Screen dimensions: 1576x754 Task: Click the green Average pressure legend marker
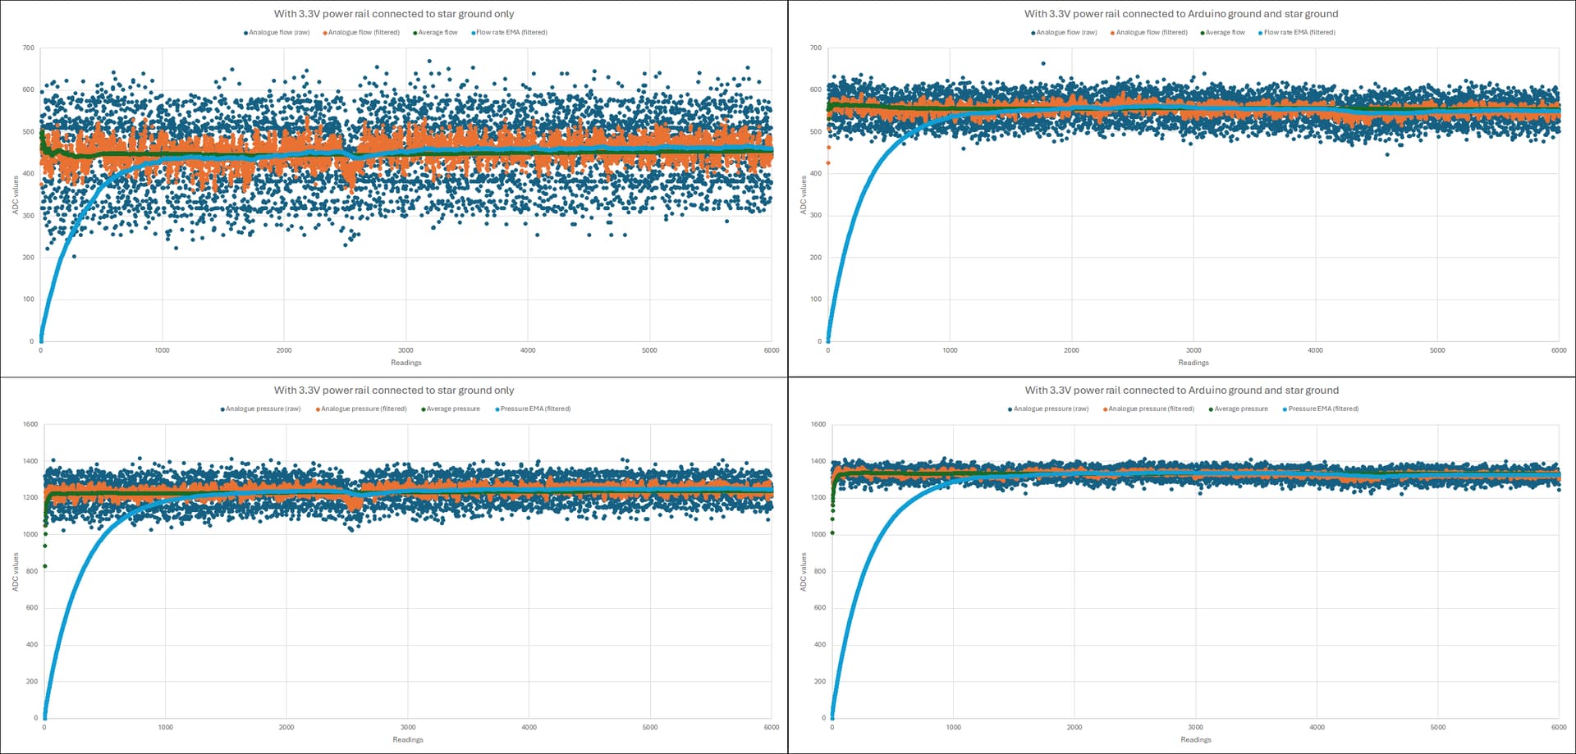click(x=424, y=409)
